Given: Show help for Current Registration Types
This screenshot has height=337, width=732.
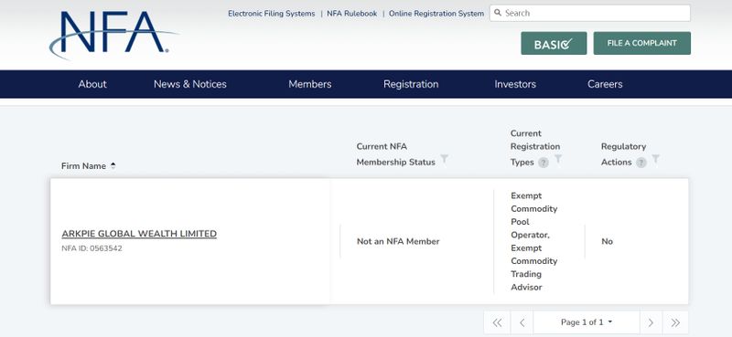Looking at the screenshot, I should pyautogui.click(x=543, y=163).
